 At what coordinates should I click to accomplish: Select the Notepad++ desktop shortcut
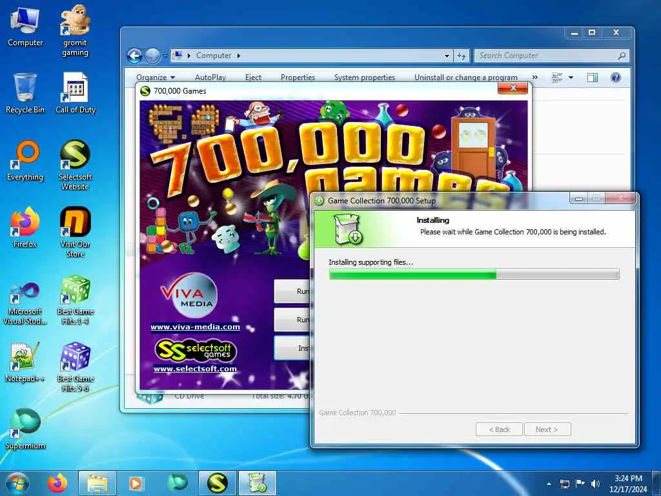(25, 363)
